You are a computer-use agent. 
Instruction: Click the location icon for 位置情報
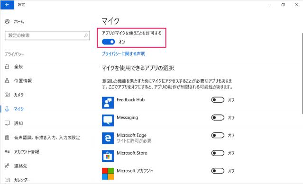point(7,80)
